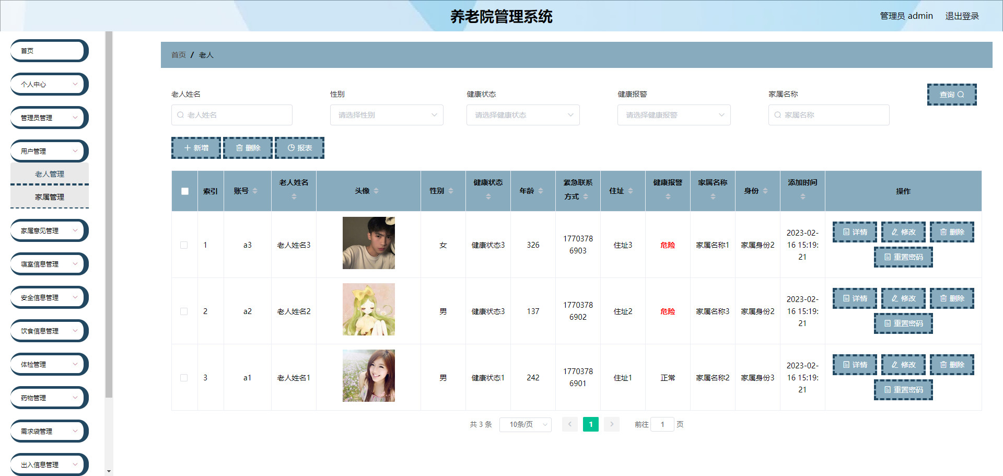Viewport: 1003px width, 476px height.
Task: Select the checkbox for row a1
Action: pyautogui.click(x=184, y=378)
